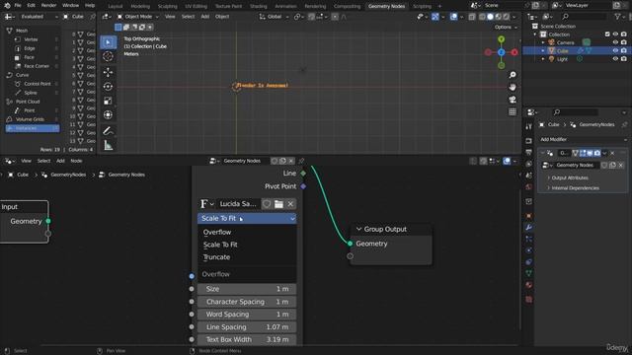The width and height of the screenshot is (632, 355).
Task: Select solid viewport shading mode
Action: pyautogui.click(x=490, y=17)
